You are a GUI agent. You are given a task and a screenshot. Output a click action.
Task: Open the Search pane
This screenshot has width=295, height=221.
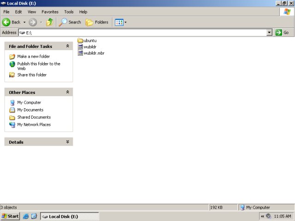(x=70, y=22)
